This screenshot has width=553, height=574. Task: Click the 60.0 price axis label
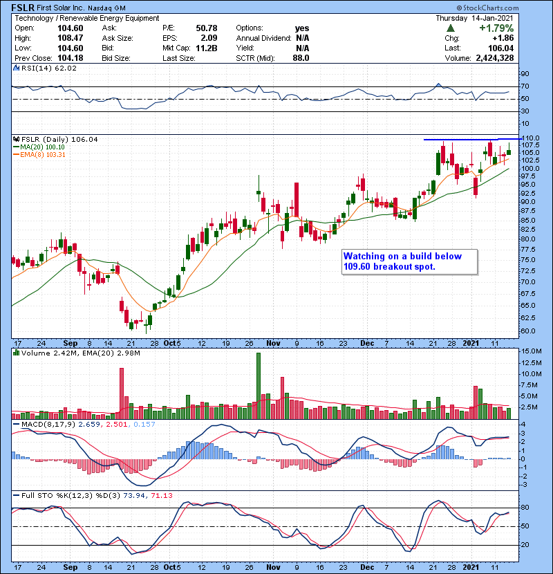point(527,331)
